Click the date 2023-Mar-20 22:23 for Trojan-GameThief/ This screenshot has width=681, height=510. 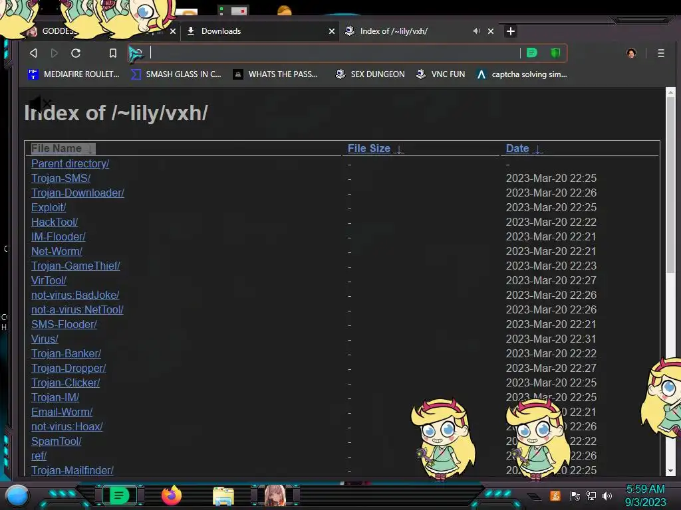click(551, 266)
